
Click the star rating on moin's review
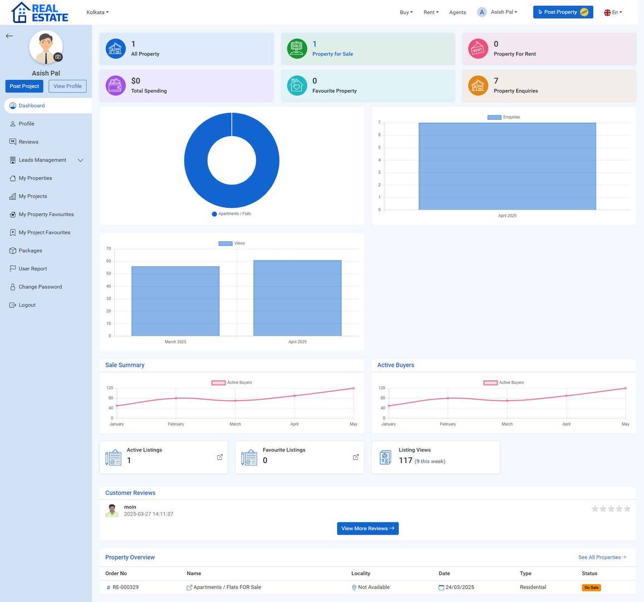[x=611, y=509]
